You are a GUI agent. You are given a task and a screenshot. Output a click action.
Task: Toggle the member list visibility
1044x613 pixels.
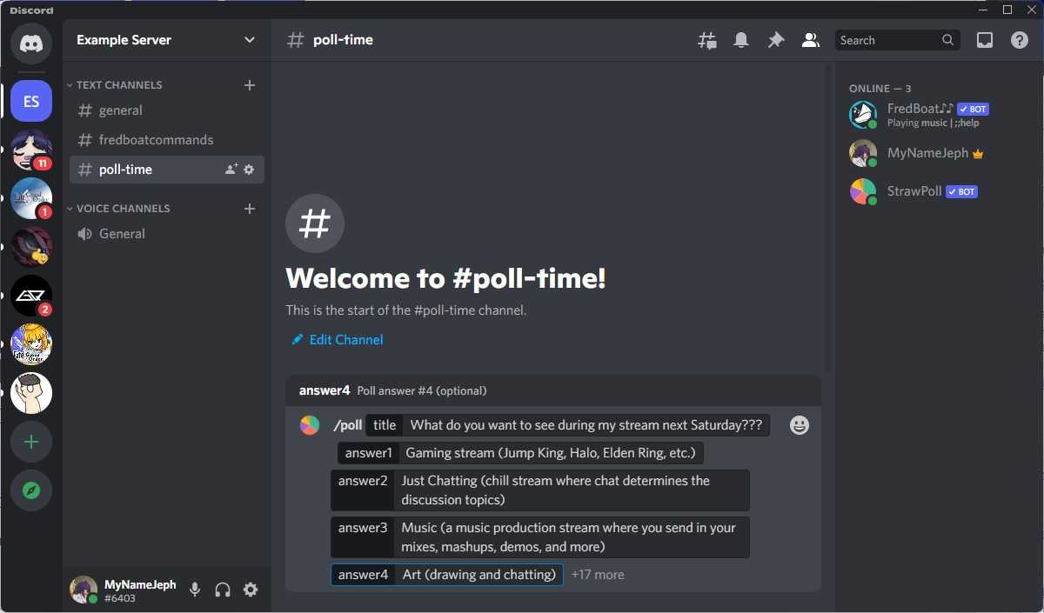tap(810, 40)
